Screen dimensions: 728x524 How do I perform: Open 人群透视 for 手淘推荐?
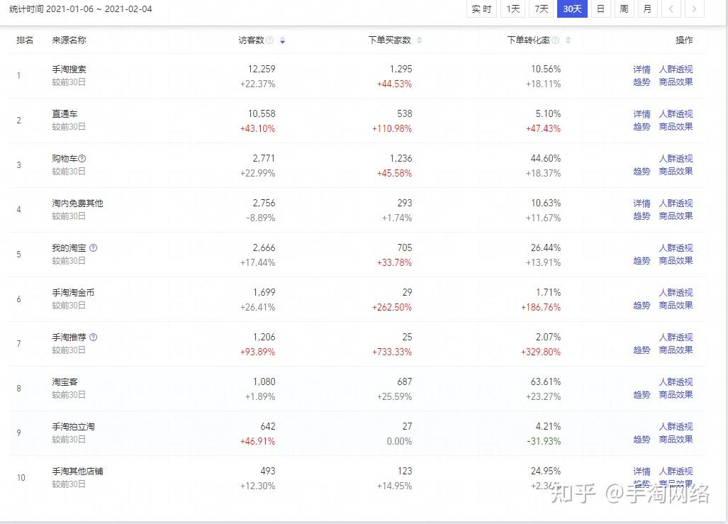[x=676, y=338]
